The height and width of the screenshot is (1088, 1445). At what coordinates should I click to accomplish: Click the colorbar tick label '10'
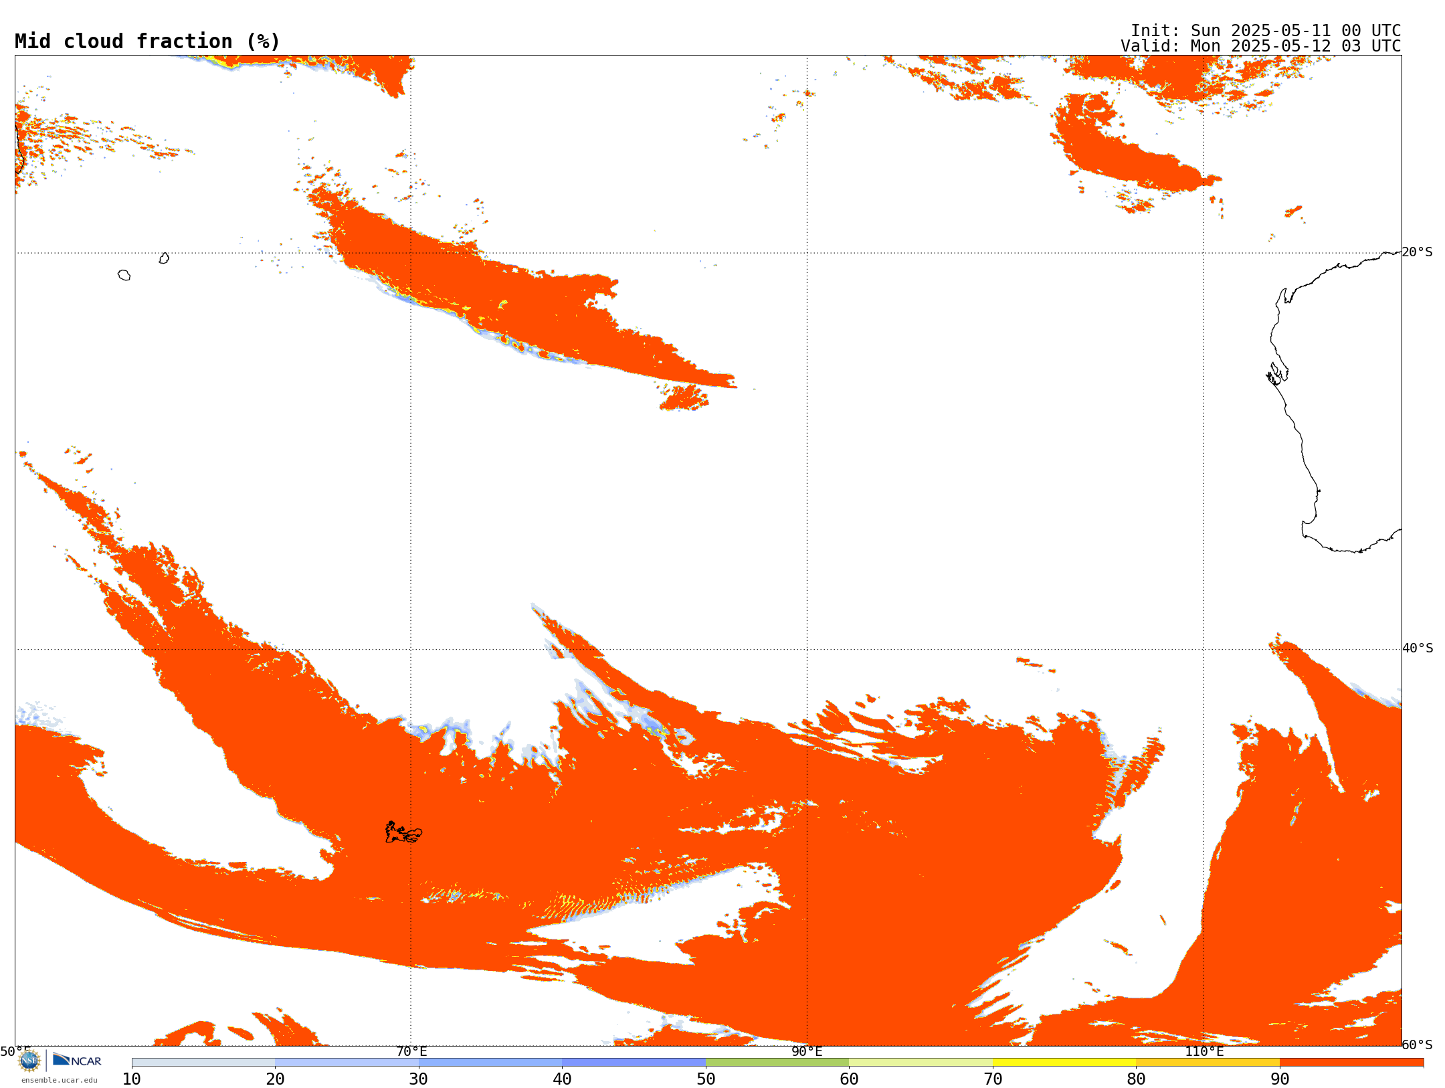click(132, 1079)
